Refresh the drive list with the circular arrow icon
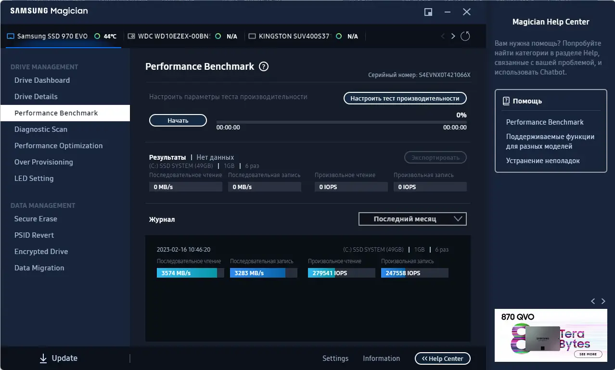Viewport: 615px width, 370px height. [465, 36]
